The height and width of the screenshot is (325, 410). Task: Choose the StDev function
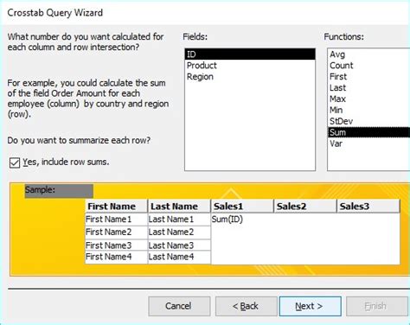tap(368, 121)
